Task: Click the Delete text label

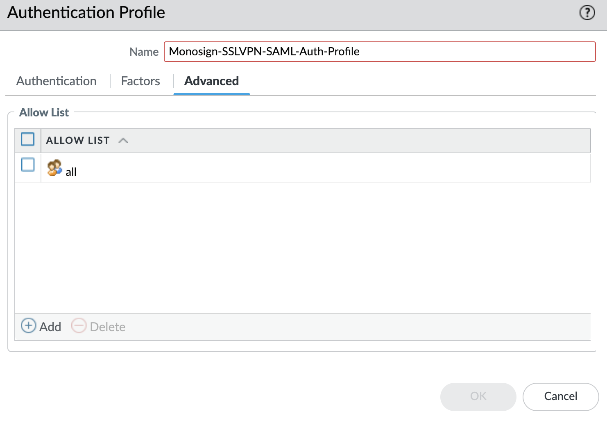Action: point(108,327)
